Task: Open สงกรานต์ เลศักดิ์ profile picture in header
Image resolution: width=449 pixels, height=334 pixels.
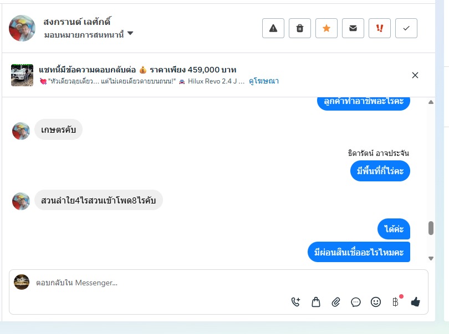Action: tap(22, 28)
